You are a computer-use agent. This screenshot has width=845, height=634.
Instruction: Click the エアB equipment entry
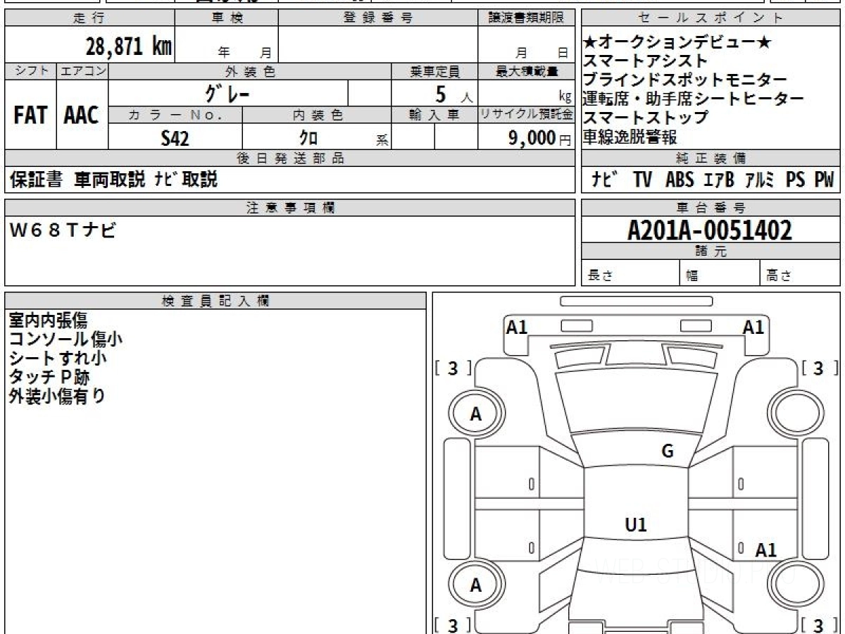[x=719, y=180]
